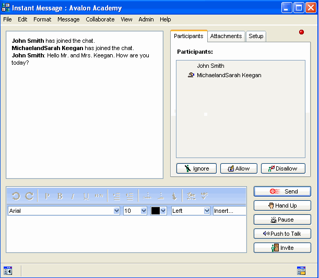This screenshot has width=319, height=278.
Task: Click the status bar icon at bottom right
Action: pyautogui.click(x=301, y=270)
